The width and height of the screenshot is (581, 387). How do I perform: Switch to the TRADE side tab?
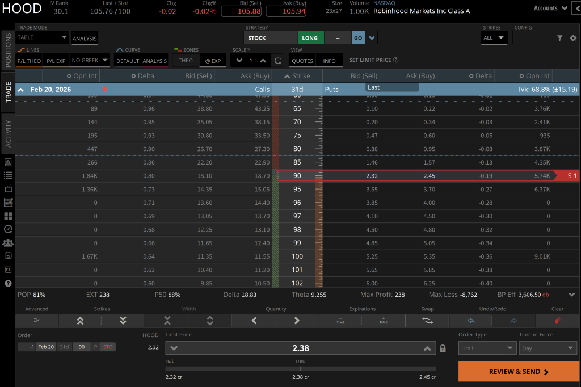pyautogui.click(x=8, y=92)
